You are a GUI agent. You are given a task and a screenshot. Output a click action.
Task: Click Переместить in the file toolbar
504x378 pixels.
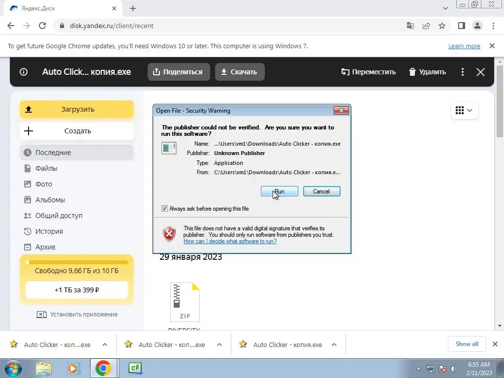coord(368,72)
